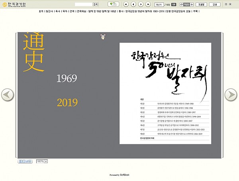Image resolution: width=239 pixels, height=181 pixels.
Task: Open the 발간사 section link
Action: click(x=49, y=11)
